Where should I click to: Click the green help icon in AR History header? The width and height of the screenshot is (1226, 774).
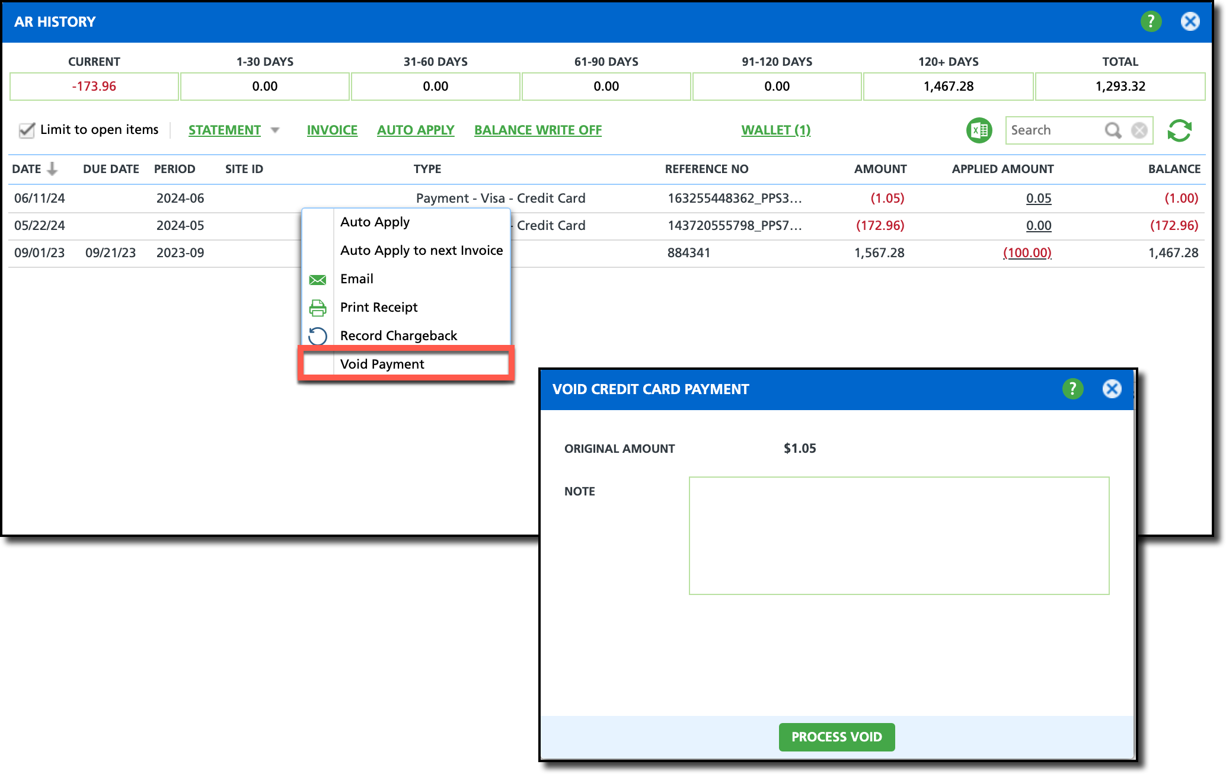click(x=1151, y=22)
